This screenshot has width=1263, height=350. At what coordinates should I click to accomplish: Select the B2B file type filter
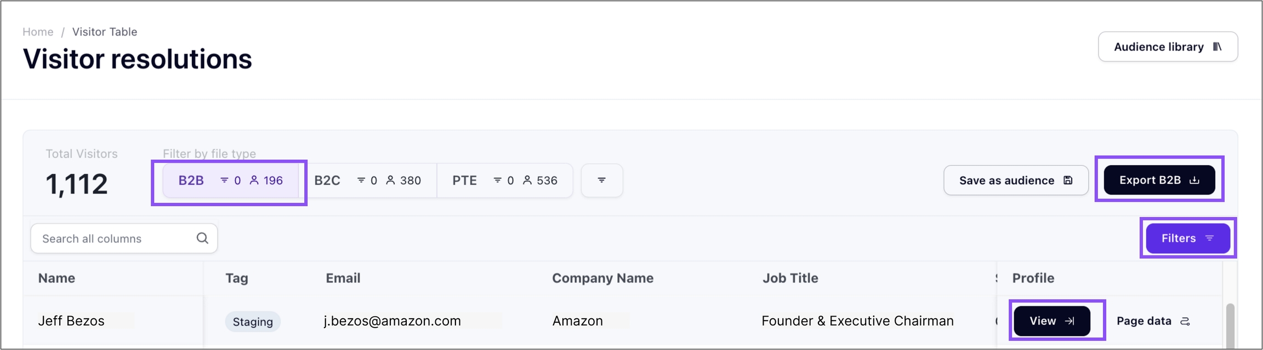coord(230,180)
